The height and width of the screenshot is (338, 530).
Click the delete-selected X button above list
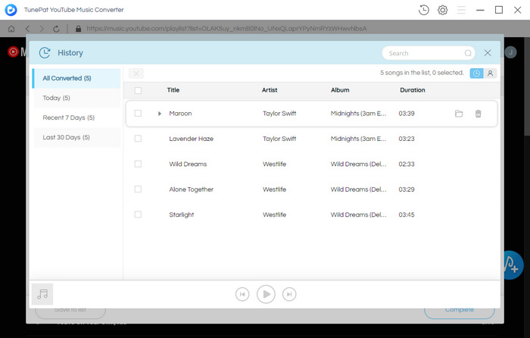tap(136, 74)
